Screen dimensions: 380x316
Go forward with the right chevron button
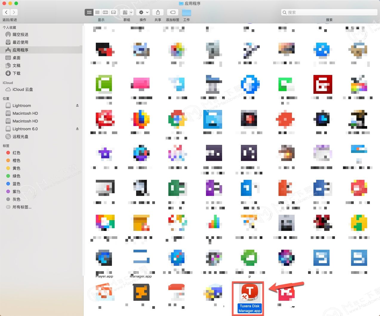coord(14,12)
